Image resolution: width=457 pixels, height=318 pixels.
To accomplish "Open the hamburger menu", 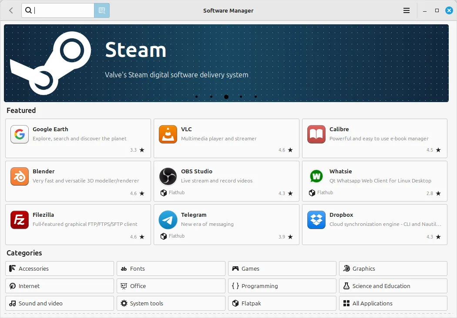I will (x=407, y=10).
